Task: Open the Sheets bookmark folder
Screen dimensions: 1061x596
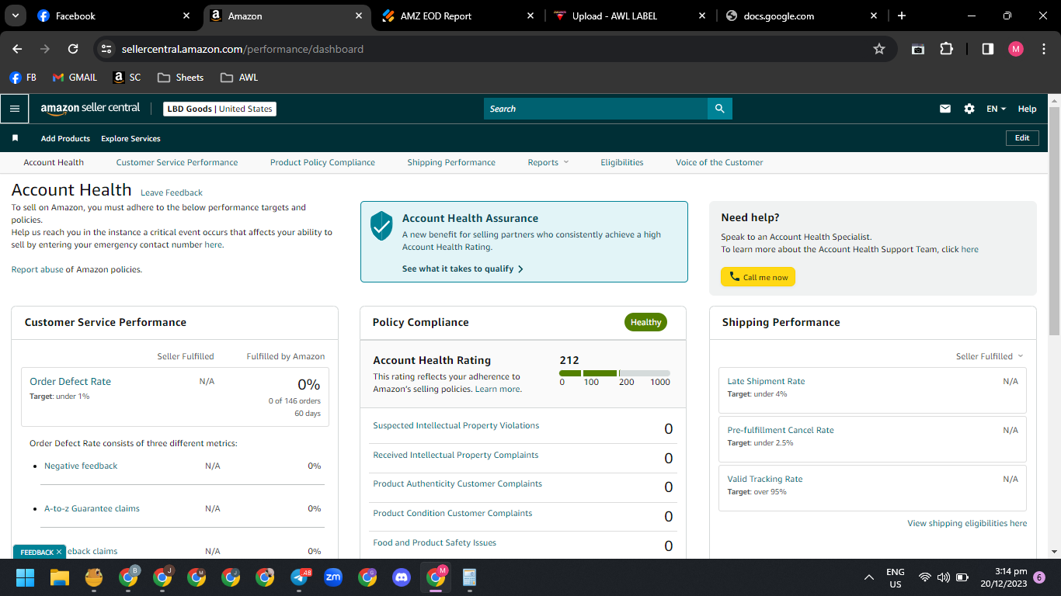Action: point(180,78)
